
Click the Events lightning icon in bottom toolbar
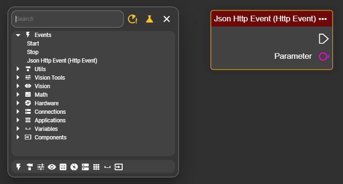pyautogui.click(x=19, y=167)
